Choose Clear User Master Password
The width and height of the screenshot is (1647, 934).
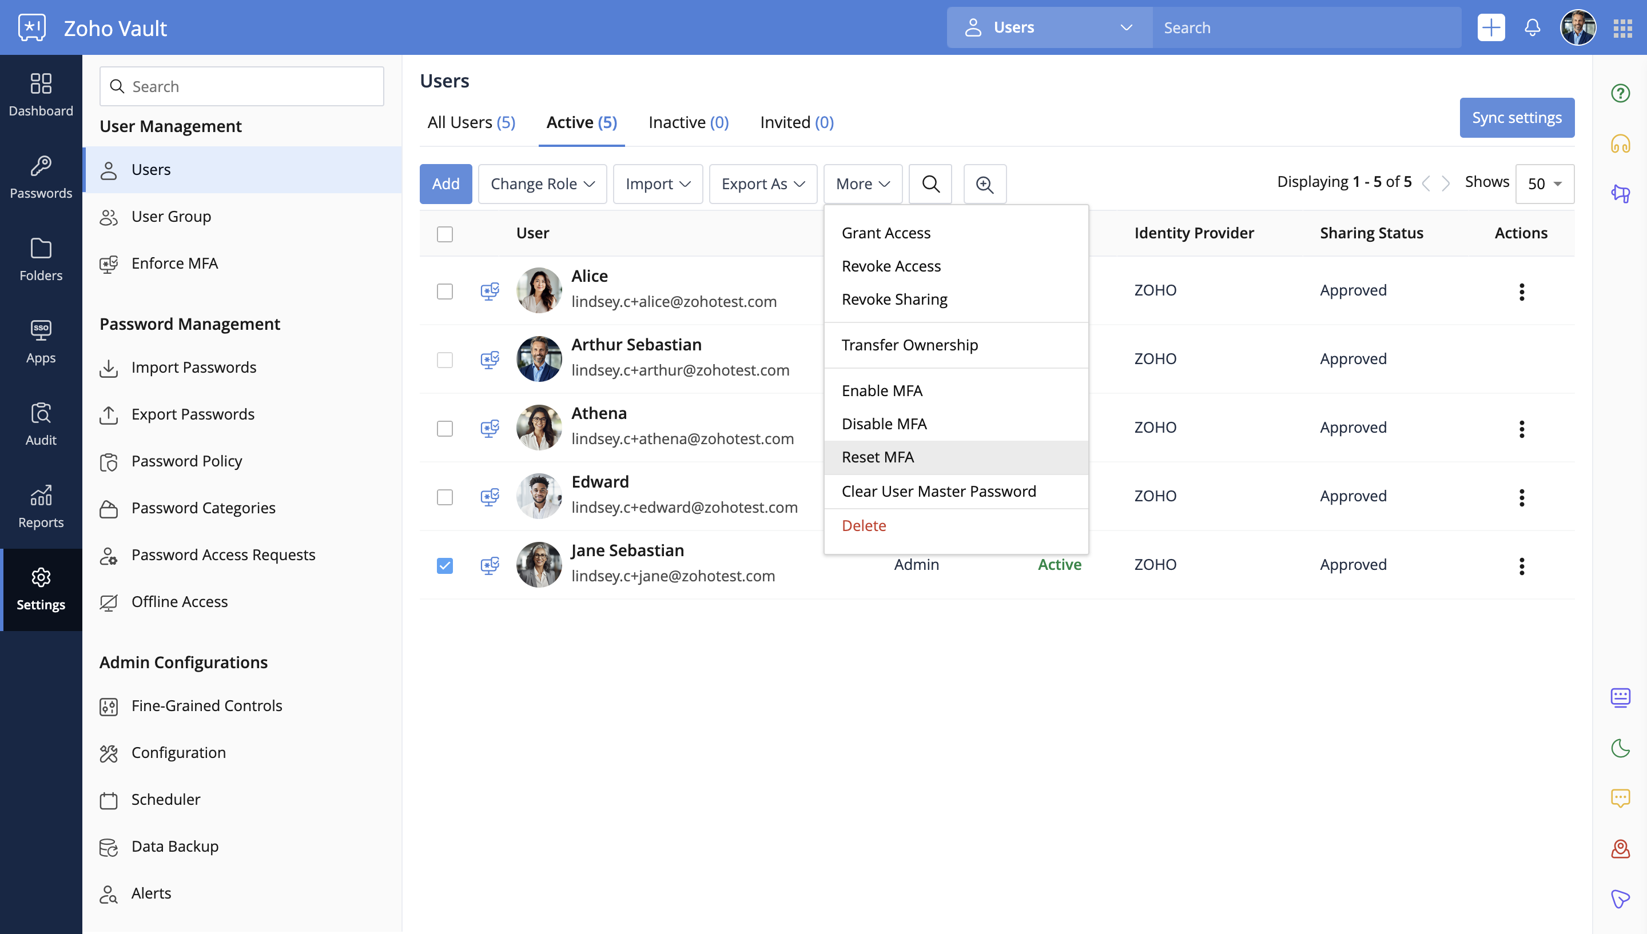coord(956,492)
